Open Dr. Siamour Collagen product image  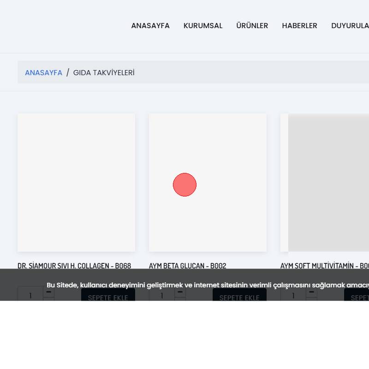76,182
